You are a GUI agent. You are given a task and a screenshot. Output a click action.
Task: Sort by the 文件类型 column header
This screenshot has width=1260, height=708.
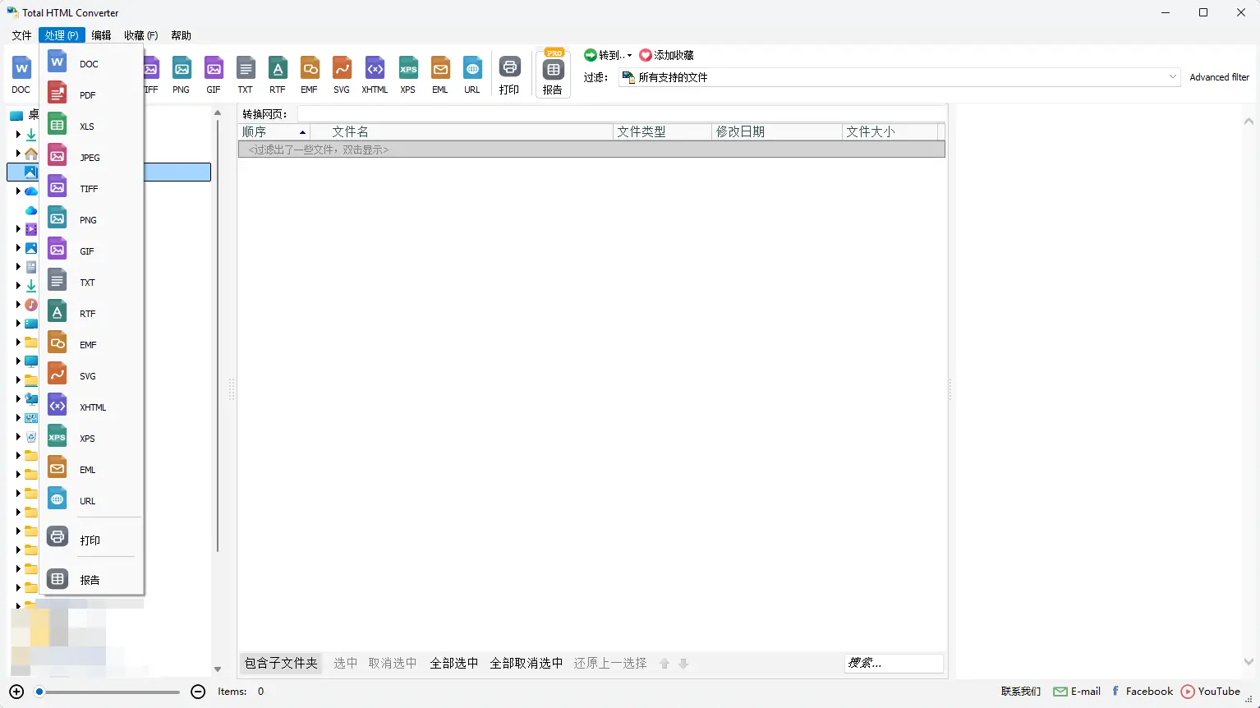662,131
